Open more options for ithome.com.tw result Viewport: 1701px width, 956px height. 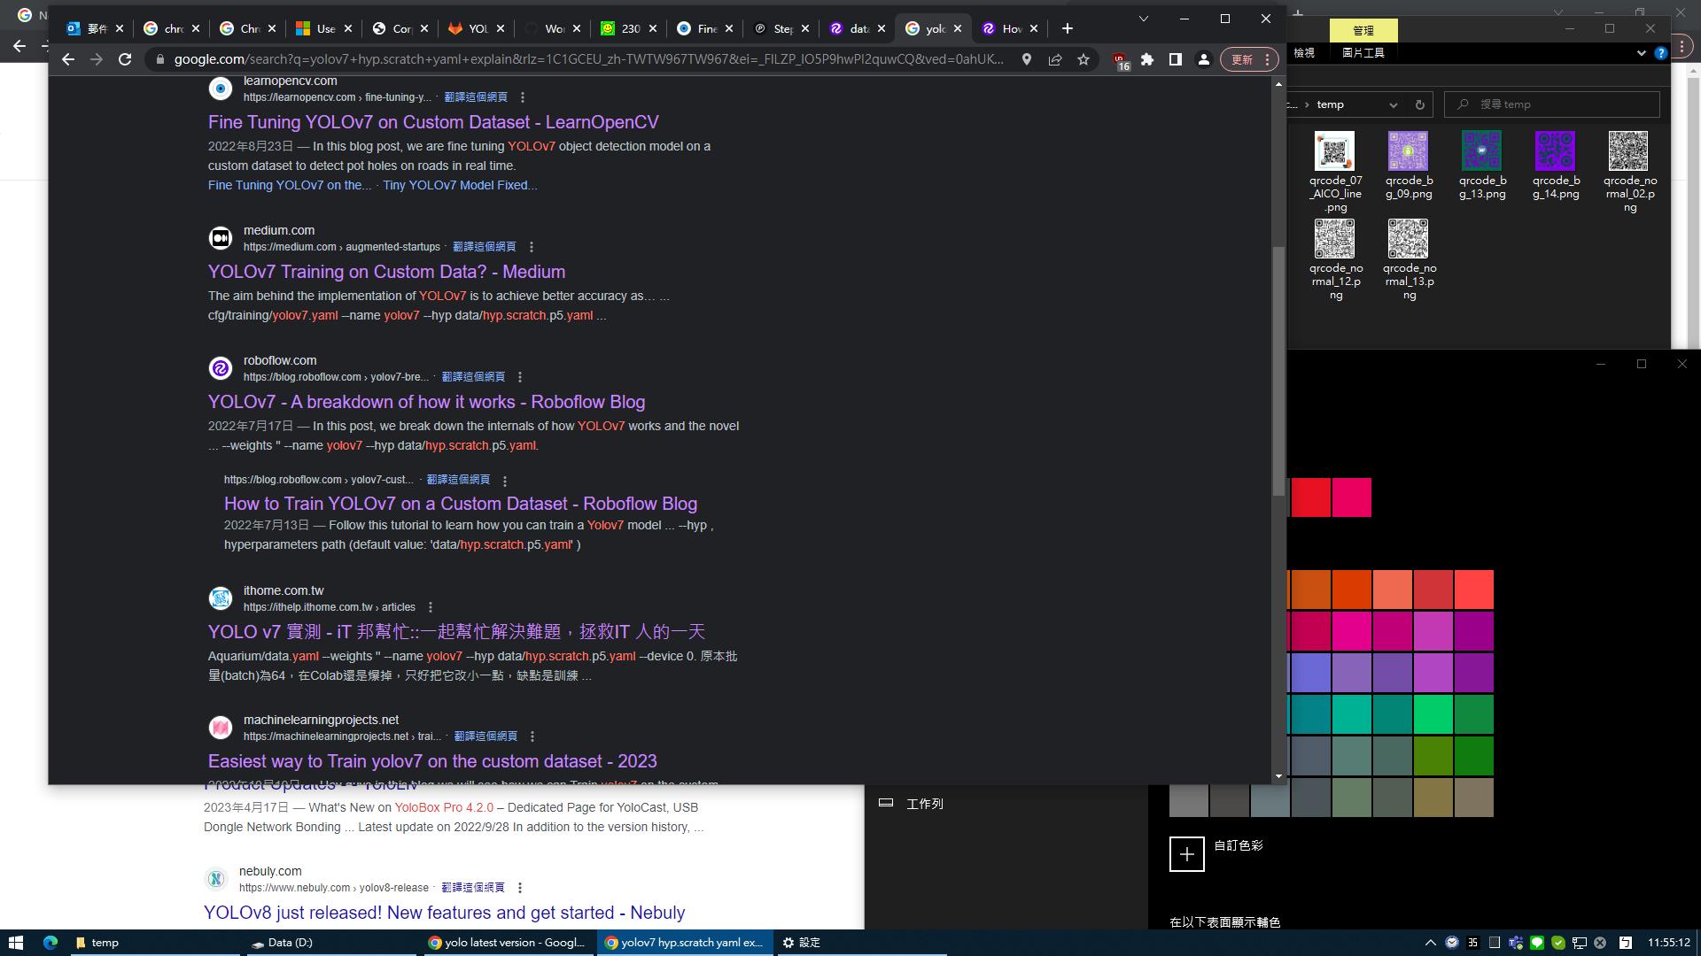pyautogui.click(x=431, y=607)
